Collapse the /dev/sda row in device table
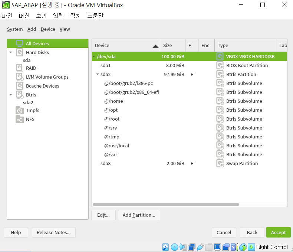293x252 pixels. pos(94,56)
